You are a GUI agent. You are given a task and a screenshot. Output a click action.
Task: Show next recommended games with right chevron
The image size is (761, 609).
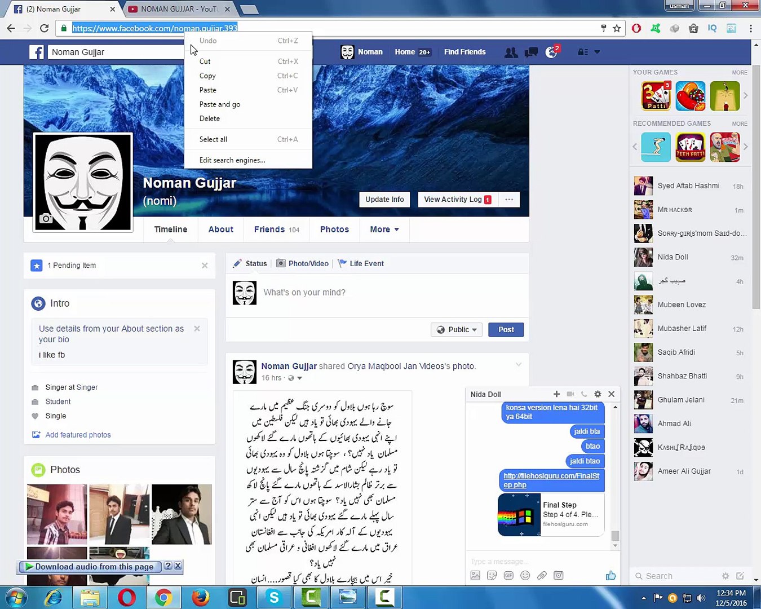click(745, 147)
